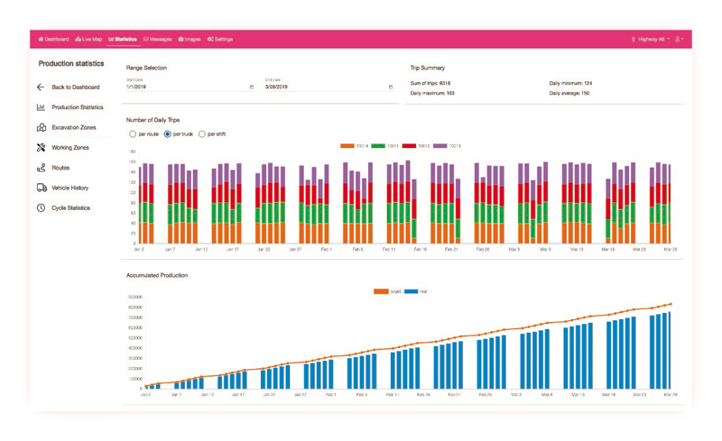Click the Back to Dashboard arrow icon
The width and height of the screenshot is (722, 441).
coord(41,87)
